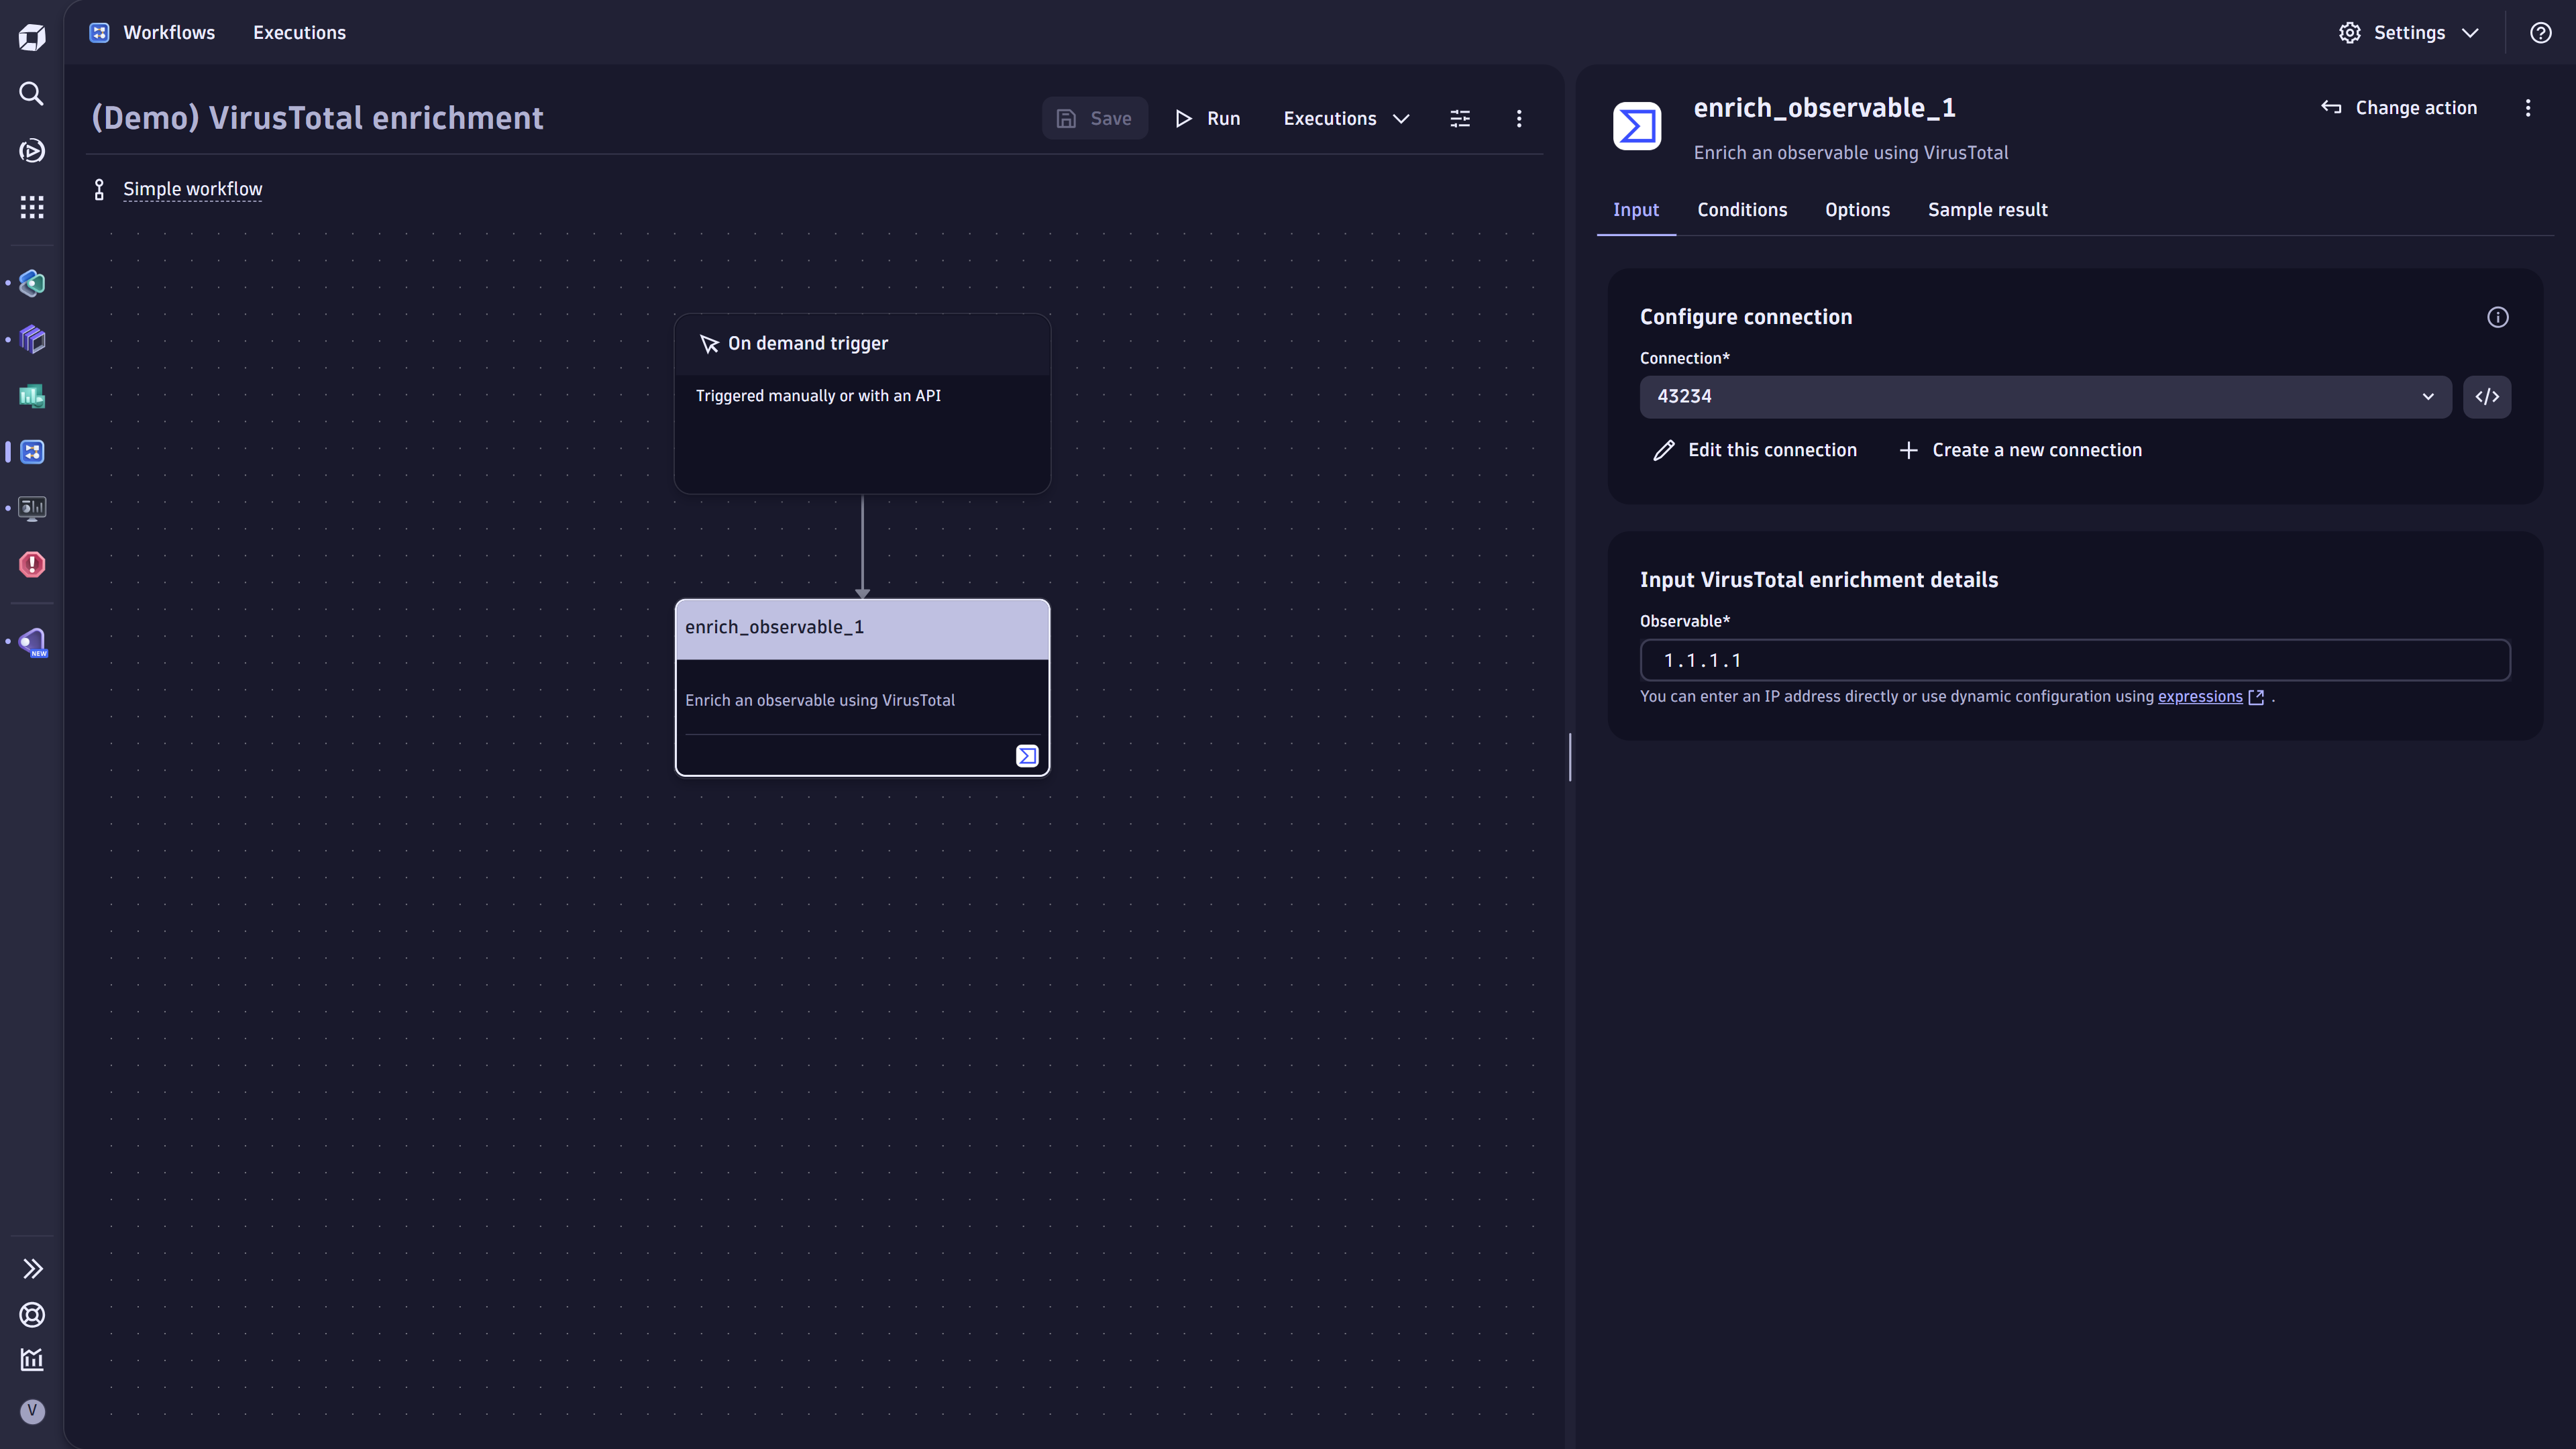2576x1449 pixels.
Task: Switch to the Conditions tab
Action: pos(1742,209)
